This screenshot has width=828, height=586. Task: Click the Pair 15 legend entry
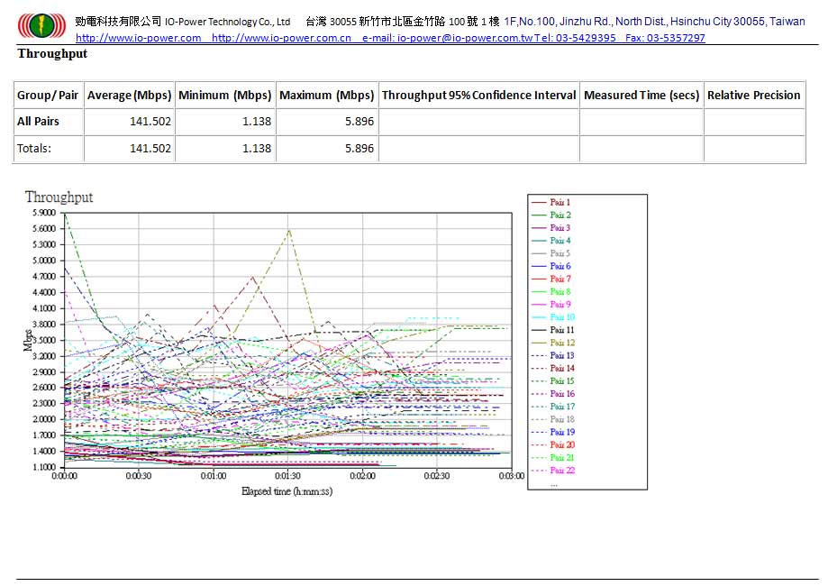(553, 381)
